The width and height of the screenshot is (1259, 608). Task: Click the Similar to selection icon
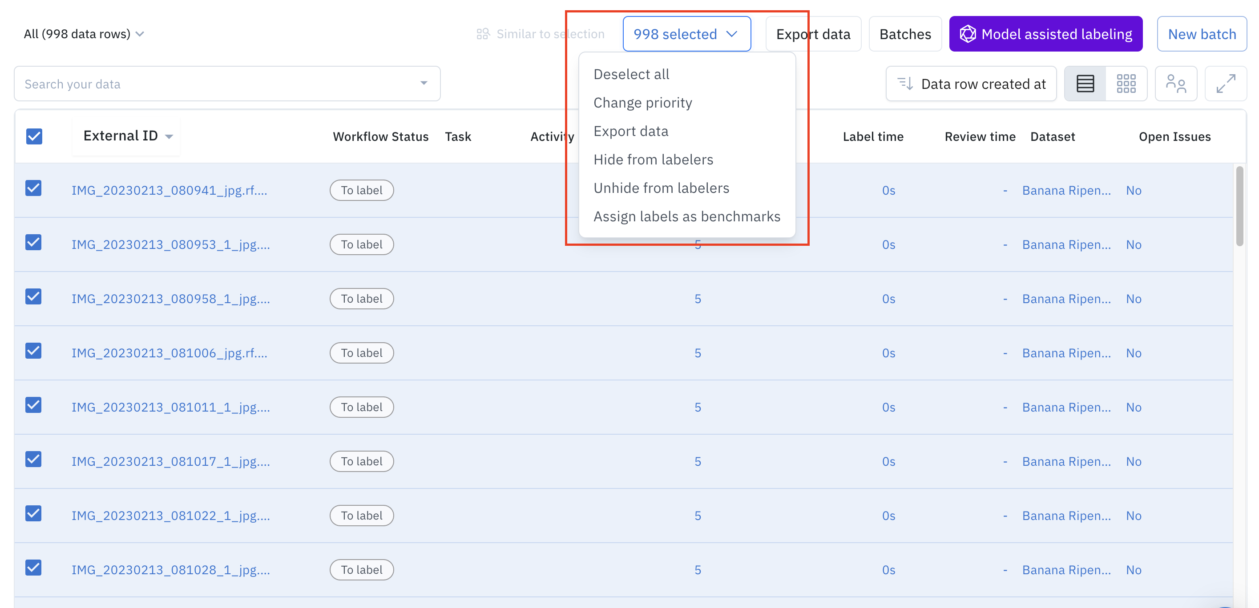pos(483,34)
